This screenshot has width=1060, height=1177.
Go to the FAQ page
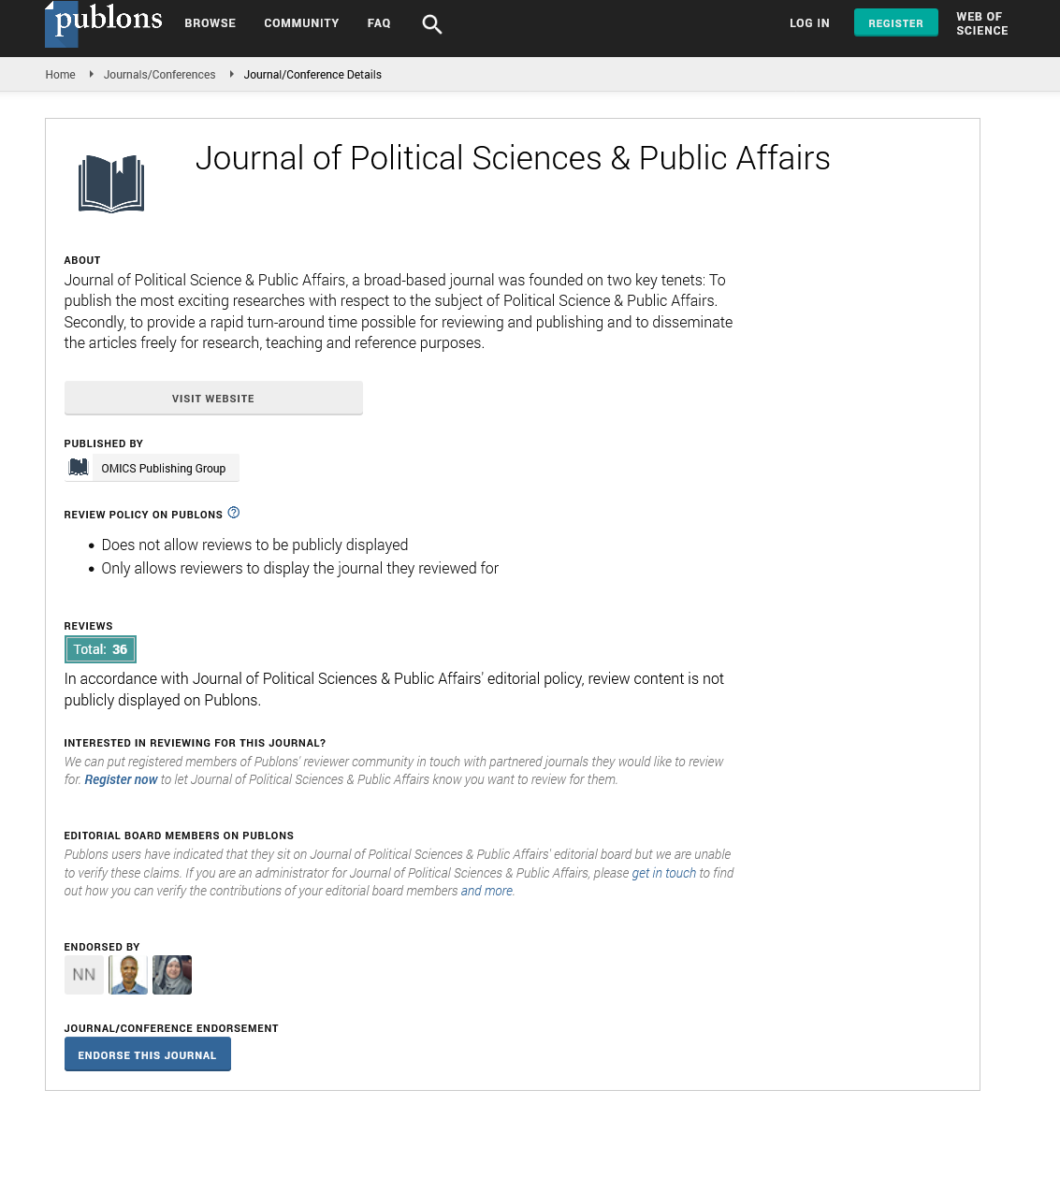[379, 23]
